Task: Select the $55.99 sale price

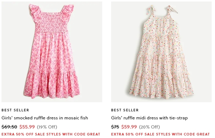Action: point(27,127)
